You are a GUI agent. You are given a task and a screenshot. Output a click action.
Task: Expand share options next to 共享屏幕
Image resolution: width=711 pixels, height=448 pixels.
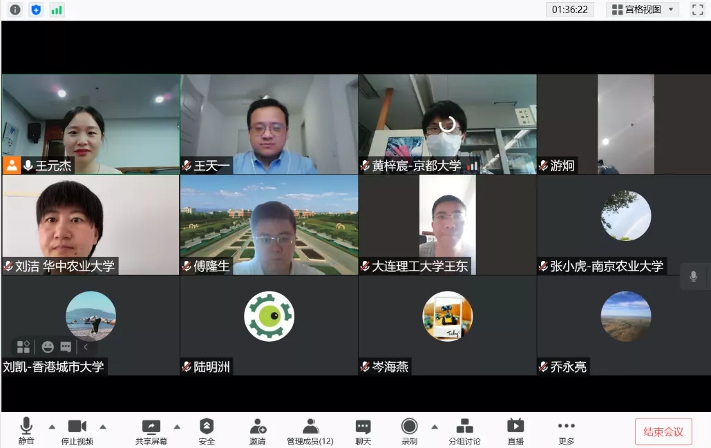point(178,427)
